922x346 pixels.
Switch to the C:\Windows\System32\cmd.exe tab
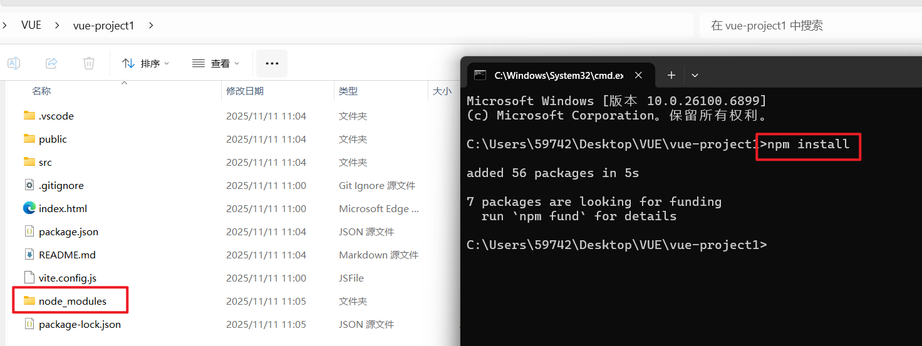[559, 75]
